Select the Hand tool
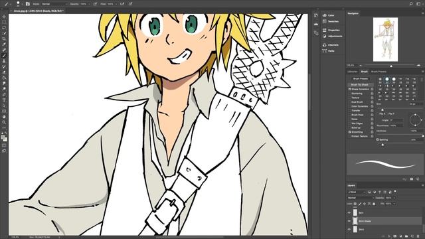This screenshot has height=239, width=425. point(4,117)
